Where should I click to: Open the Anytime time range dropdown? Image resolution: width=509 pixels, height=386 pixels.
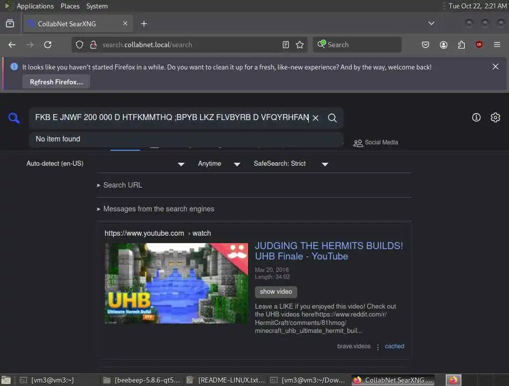[x=219, y=164]
